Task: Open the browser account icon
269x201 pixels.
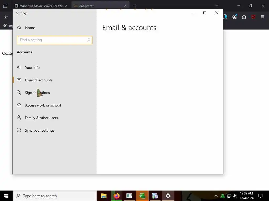Action: pyautogui.click(x=235, y=17)
